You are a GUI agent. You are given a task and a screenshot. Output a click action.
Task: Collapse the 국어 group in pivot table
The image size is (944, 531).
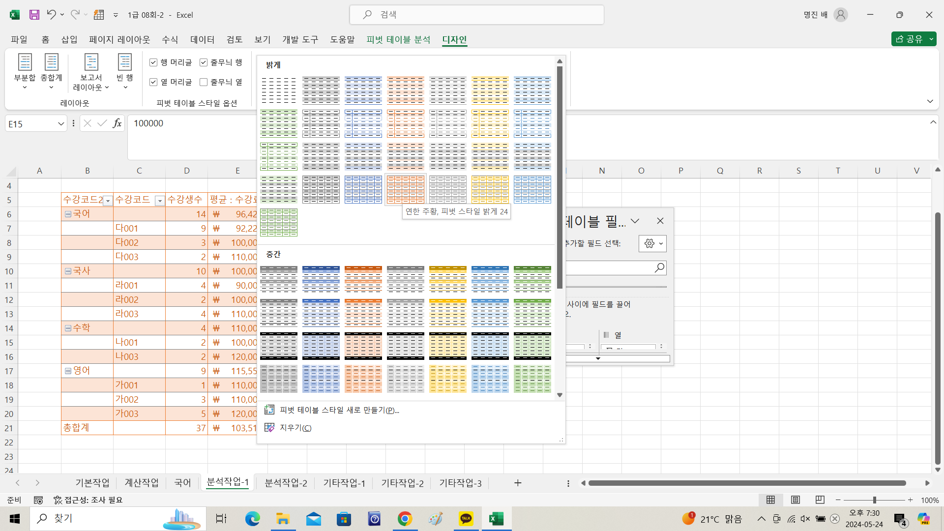68,214
